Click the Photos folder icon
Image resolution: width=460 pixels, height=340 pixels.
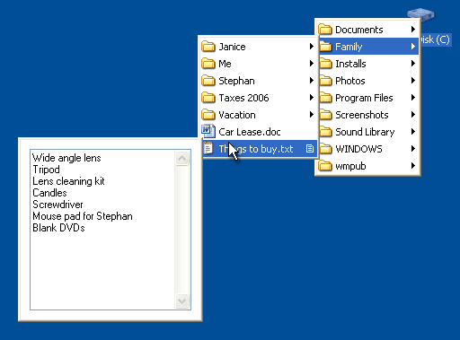325,81
